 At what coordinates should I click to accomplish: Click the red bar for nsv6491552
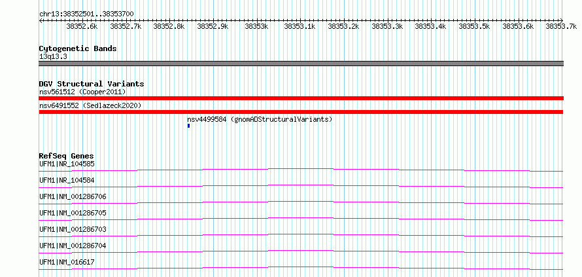pos(301,112)
